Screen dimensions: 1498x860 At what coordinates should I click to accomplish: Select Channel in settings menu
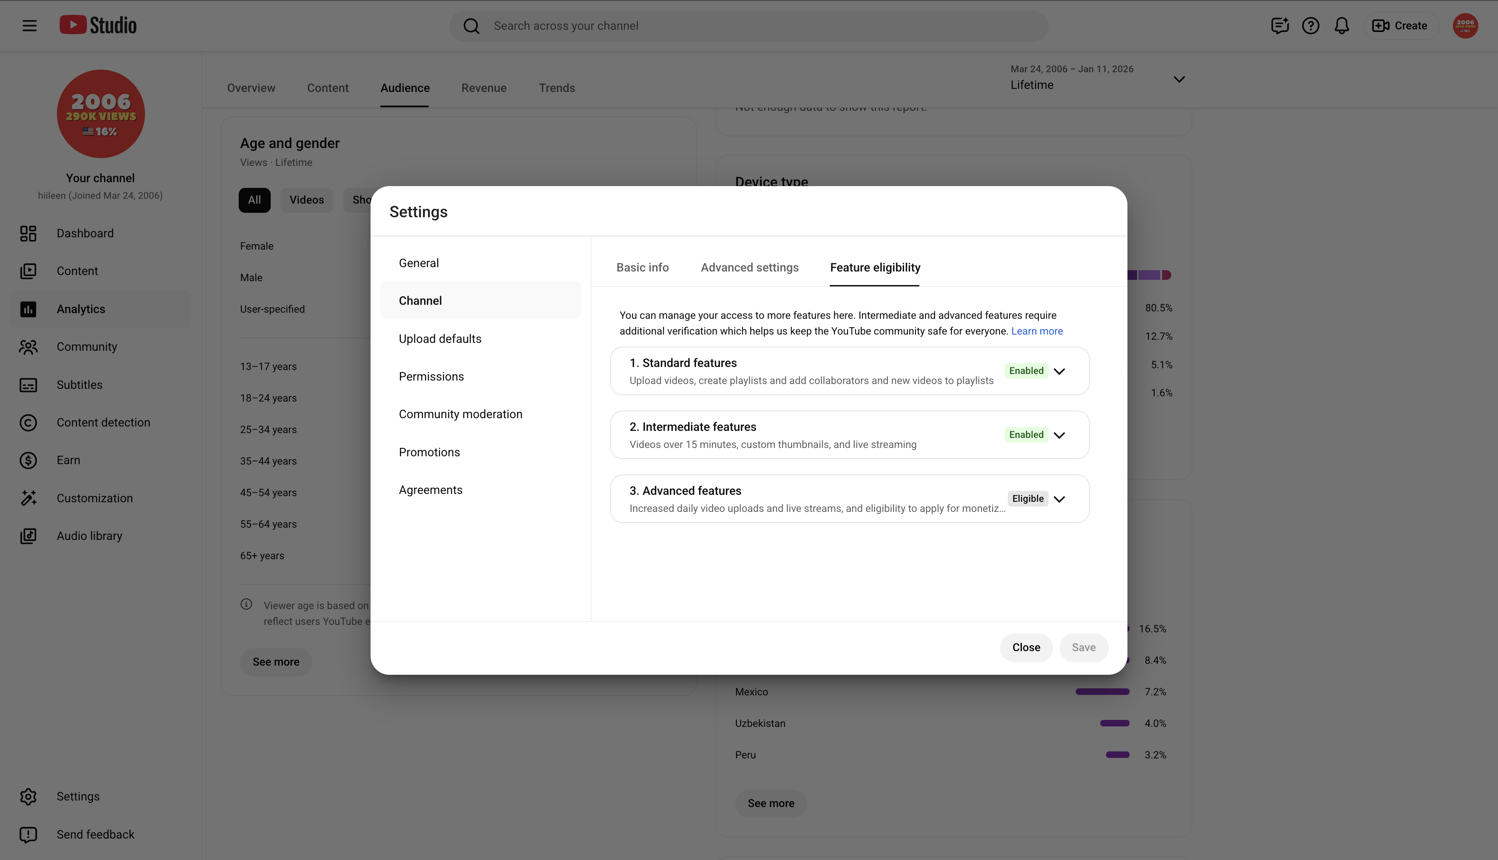point(481,301)
